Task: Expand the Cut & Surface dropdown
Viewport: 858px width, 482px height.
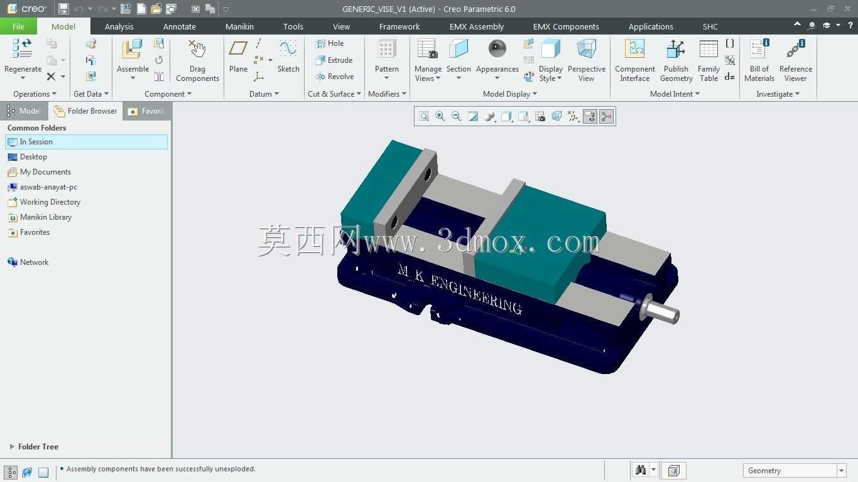Action: point(334,94)
